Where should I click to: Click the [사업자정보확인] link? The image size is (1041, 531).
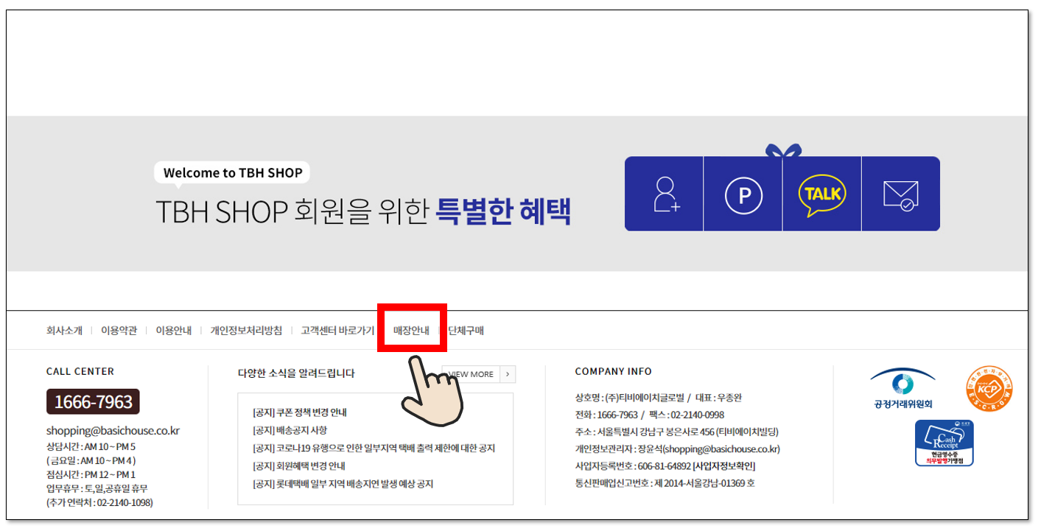(723, 466)
